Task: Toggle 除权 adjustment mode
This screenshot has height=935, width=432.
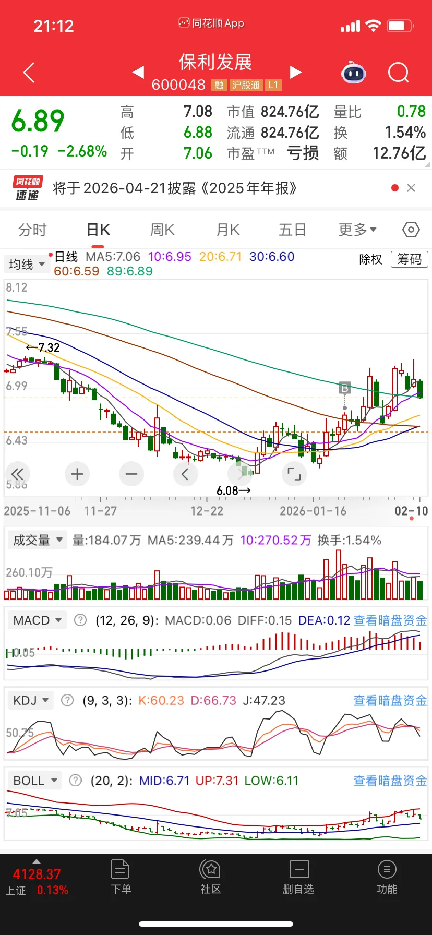Action: (370, 259)
